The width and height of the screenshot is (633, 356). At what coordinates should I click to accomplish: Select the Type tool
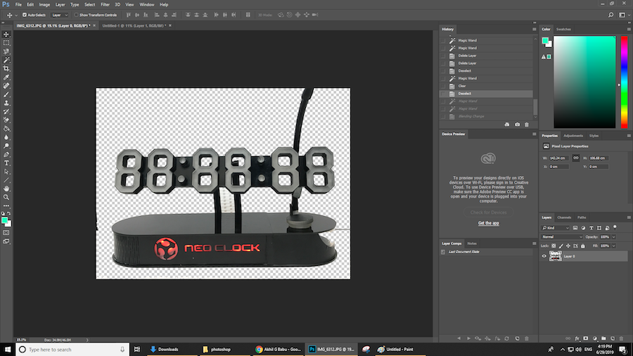tap(6, 163)
